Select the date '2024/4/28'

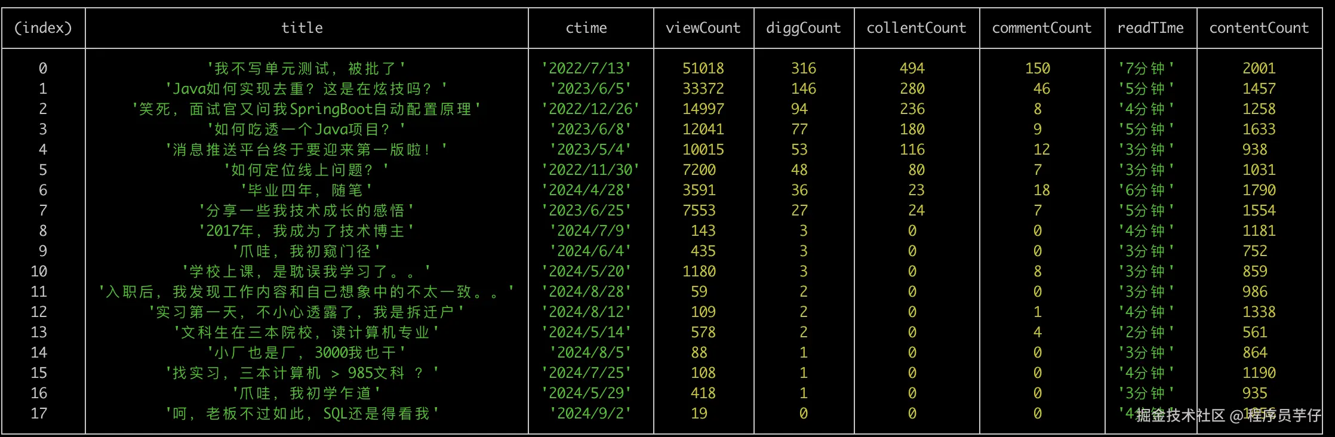586,190
